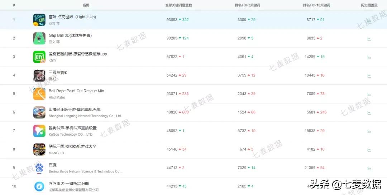This screenshot has height=195, width=387.
Task: Open 猫咪.点亮世界 (Light It Up) app title
Action: pyautogui.click(x=72, y=17)
